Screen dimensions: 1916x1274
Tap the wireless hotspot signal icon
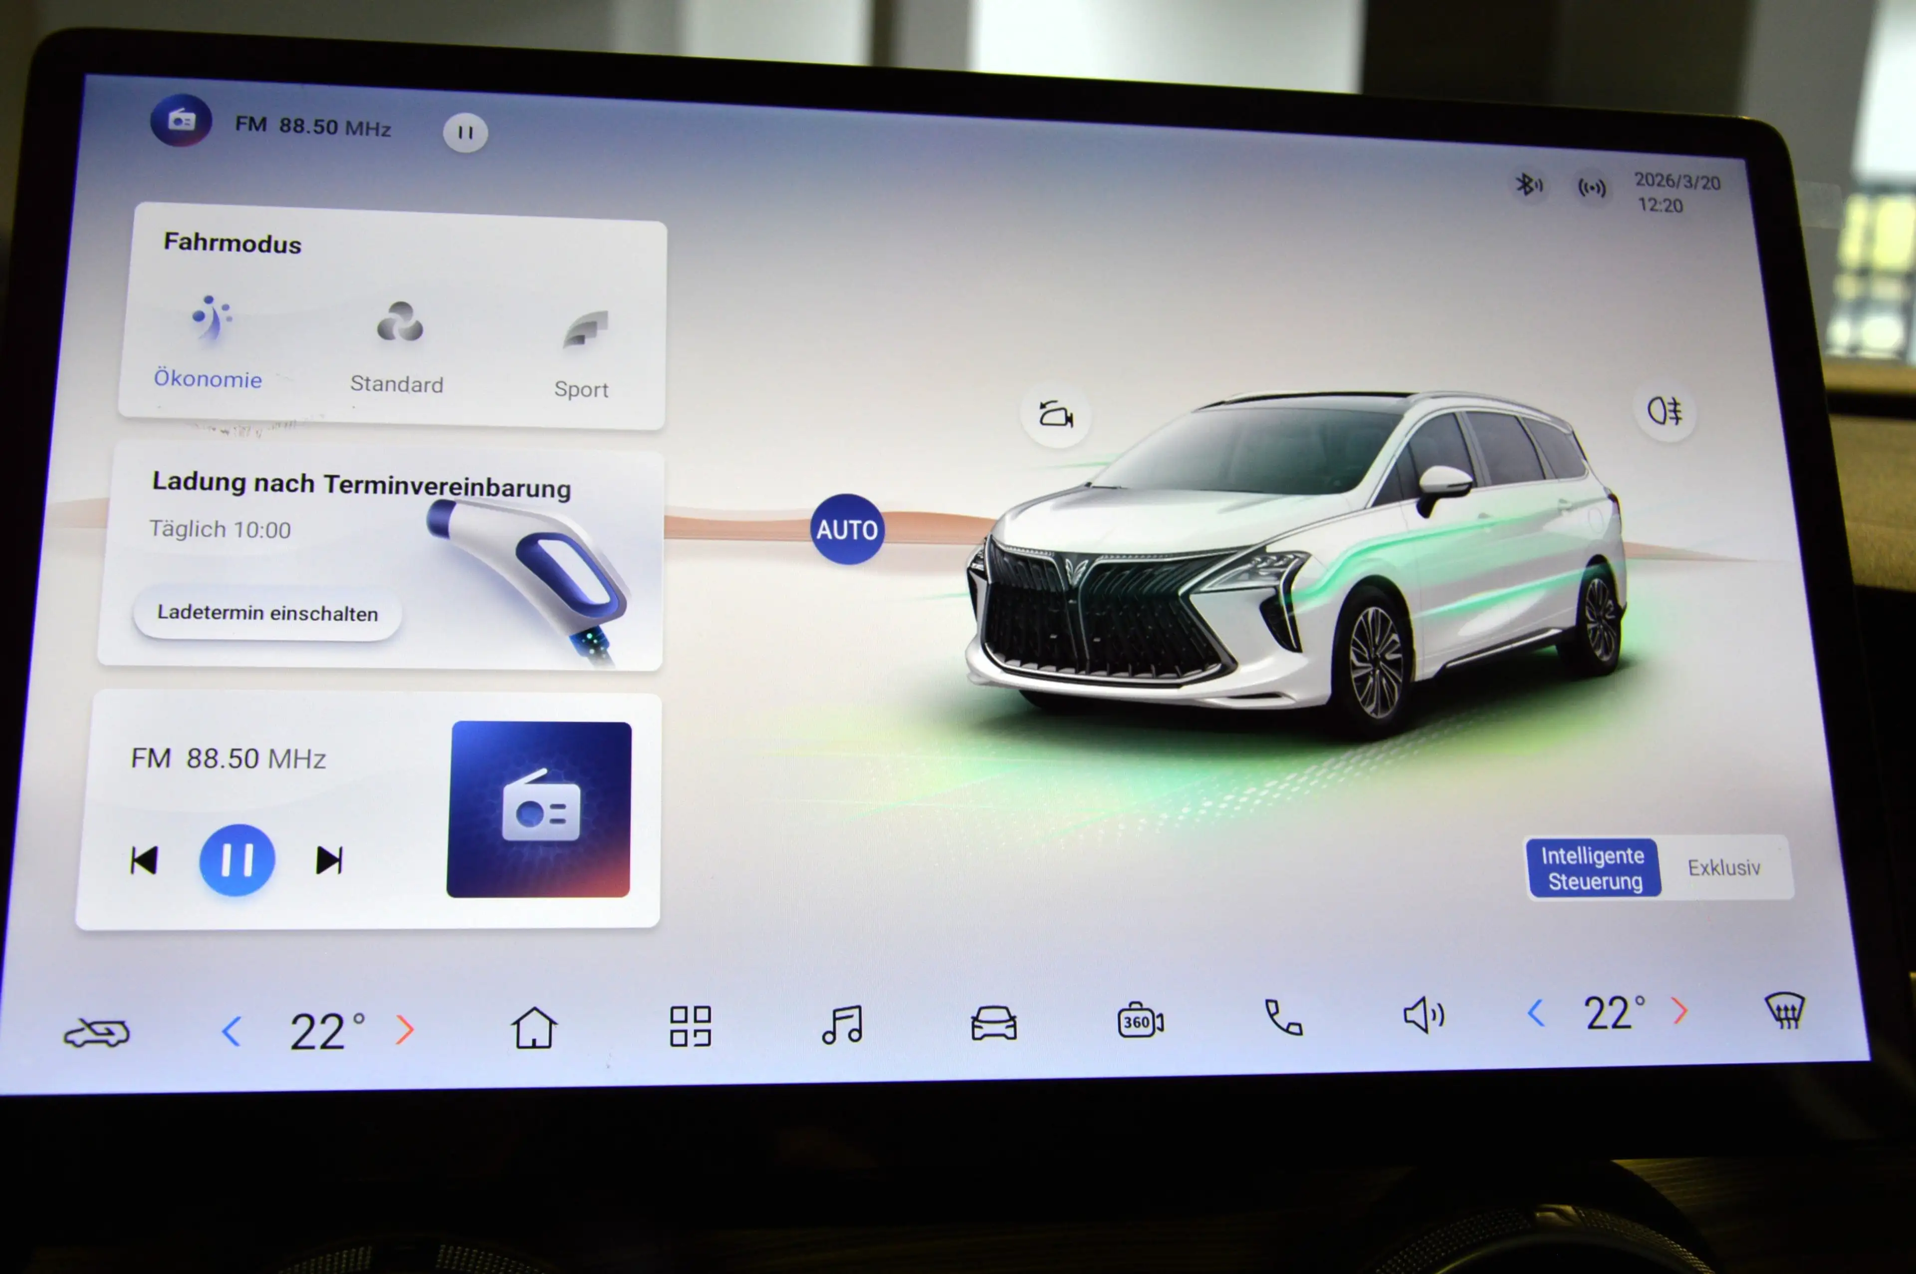(1591, 188)
